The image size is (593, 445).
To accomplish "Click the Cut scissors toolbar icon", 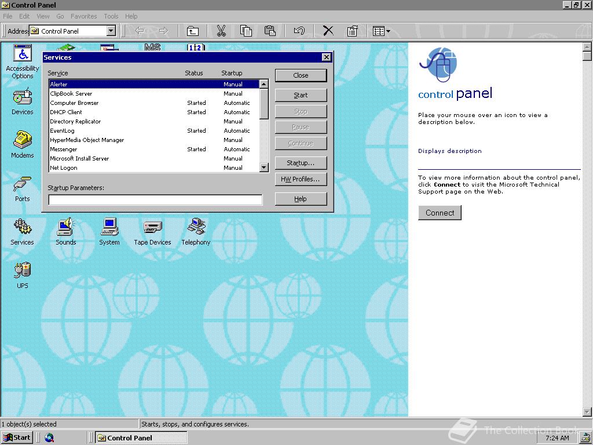I will tap(221, 31).
